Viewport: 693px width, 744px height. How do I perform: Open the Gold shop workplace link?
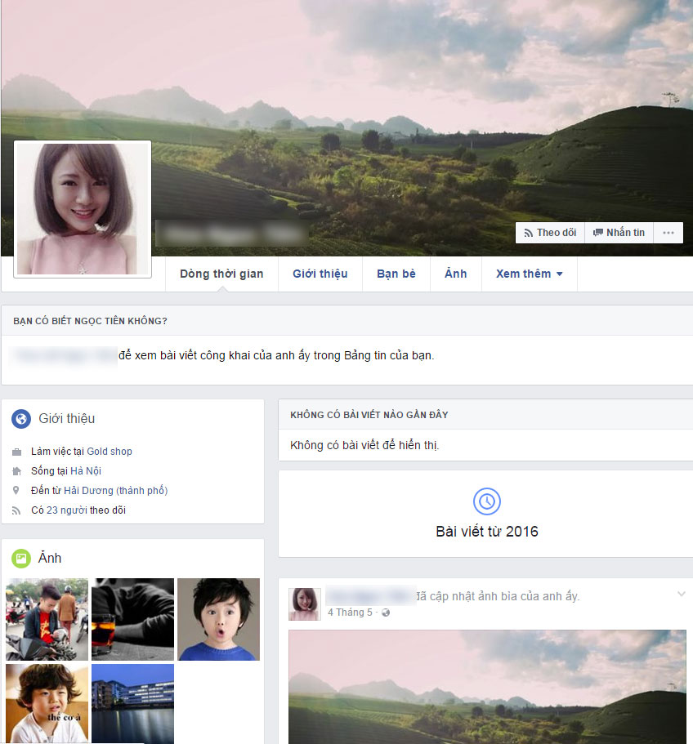point(110,452)
